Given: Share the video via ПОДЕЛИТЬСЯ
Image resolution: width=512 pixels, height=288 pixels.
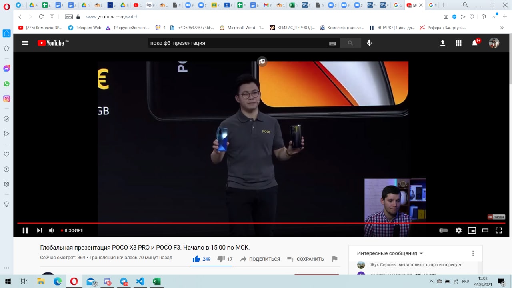Looking at the screenshot, I should [x=260, y=259].
